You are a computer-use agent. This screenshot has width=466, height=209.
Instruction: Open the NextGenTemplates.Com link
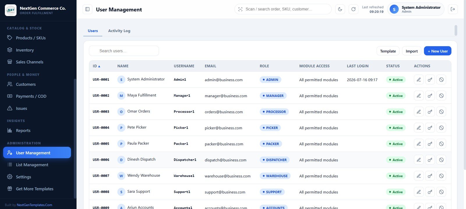[x=34, y=205]
